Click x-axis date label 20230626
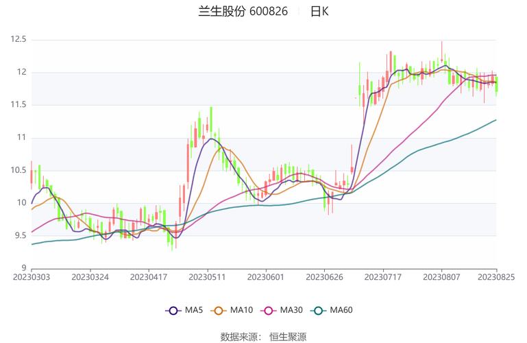Viewport: 527px width, 343px height. (x=324, y=277)
